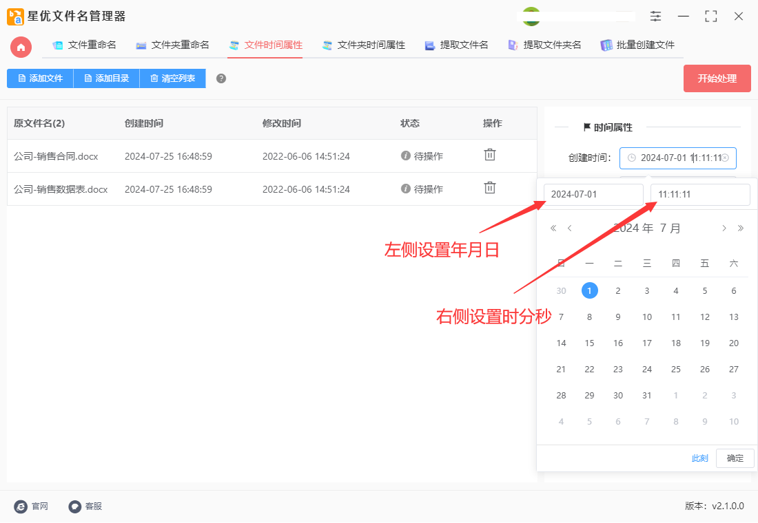The image size is (758, 523).
Task: Click the clock icon in 创建时间 field
Action: pos(631,158)
